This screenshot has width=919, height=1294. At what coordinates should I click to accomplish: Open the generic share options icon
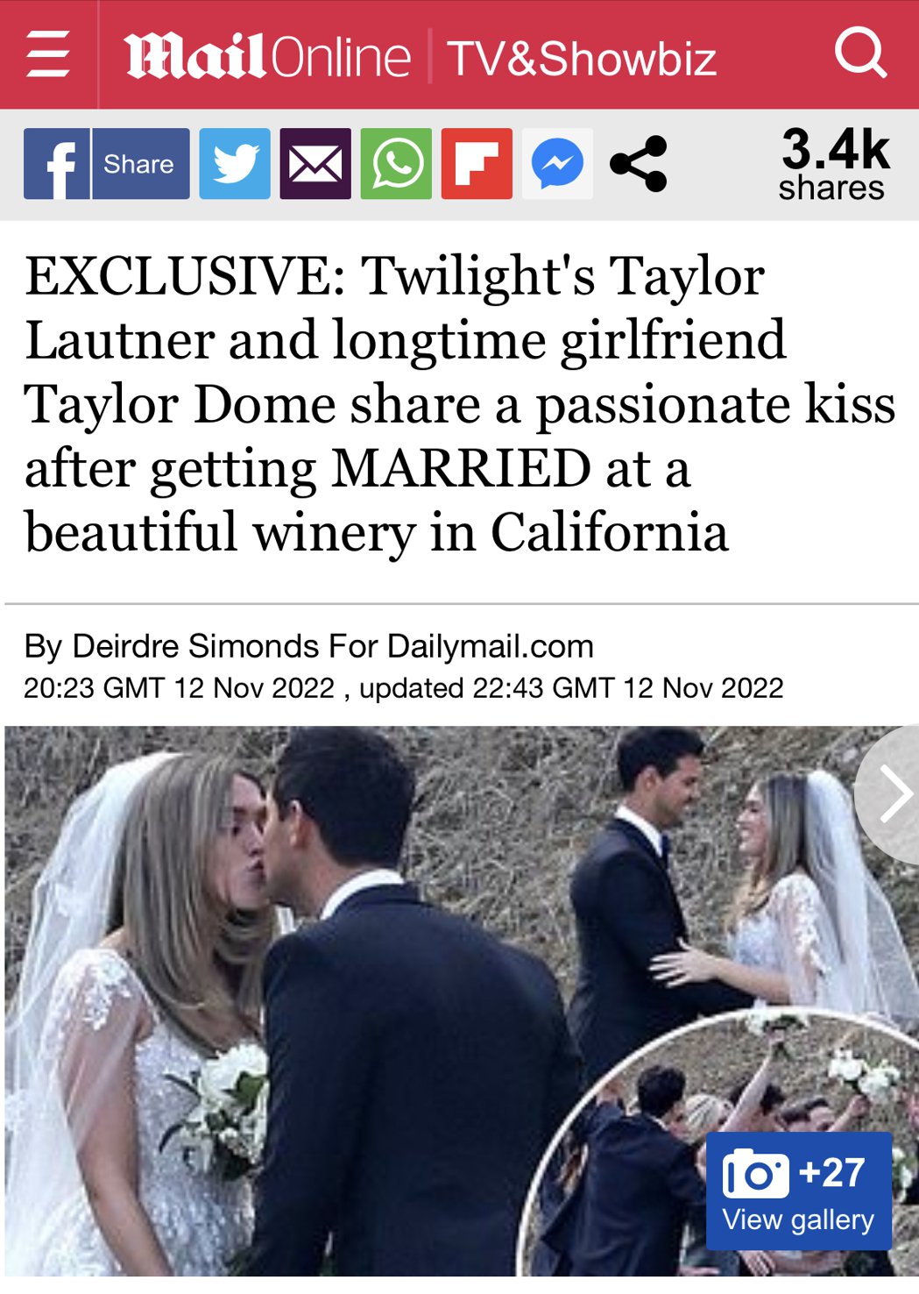639,164
